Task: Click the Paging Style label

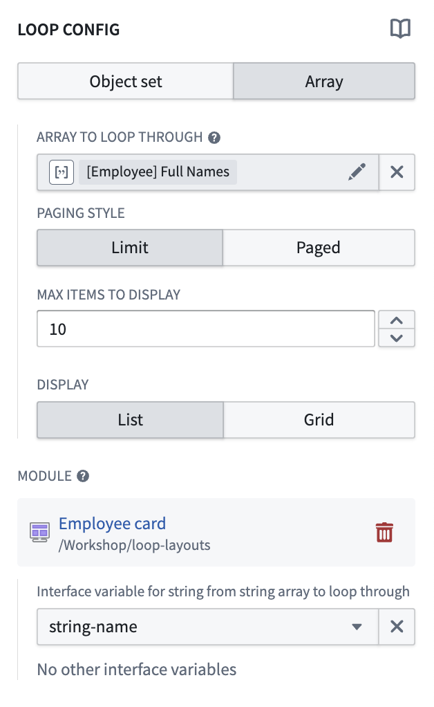Action: tap(81, 213)
